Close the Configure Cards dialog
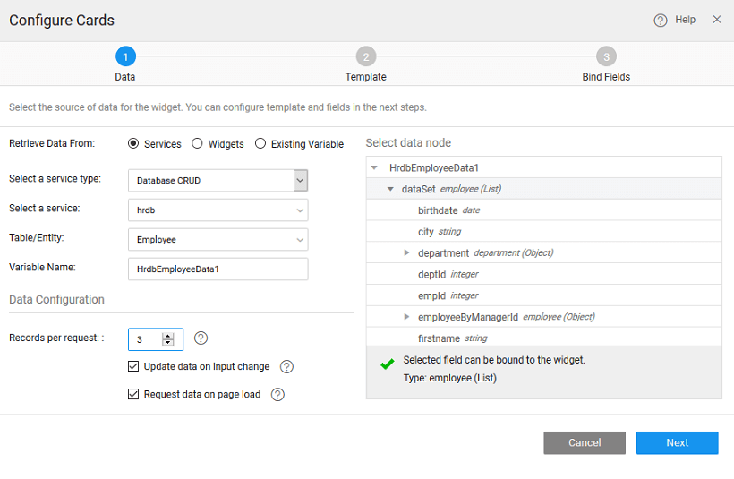The height and width of the screenshot is (479, 734). tap(716, 20)
